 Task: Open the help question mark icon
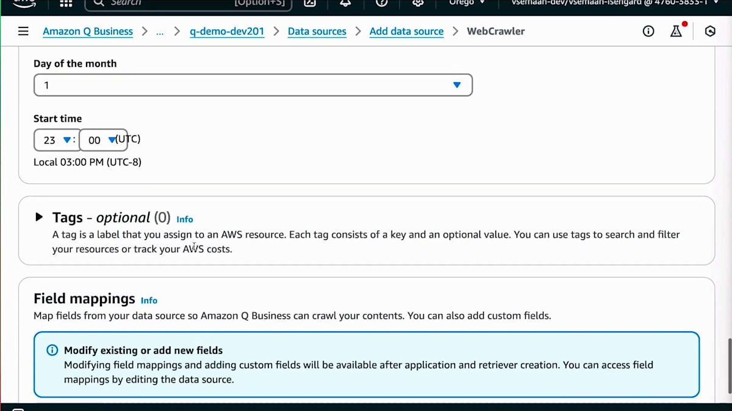tap(382, 3)
